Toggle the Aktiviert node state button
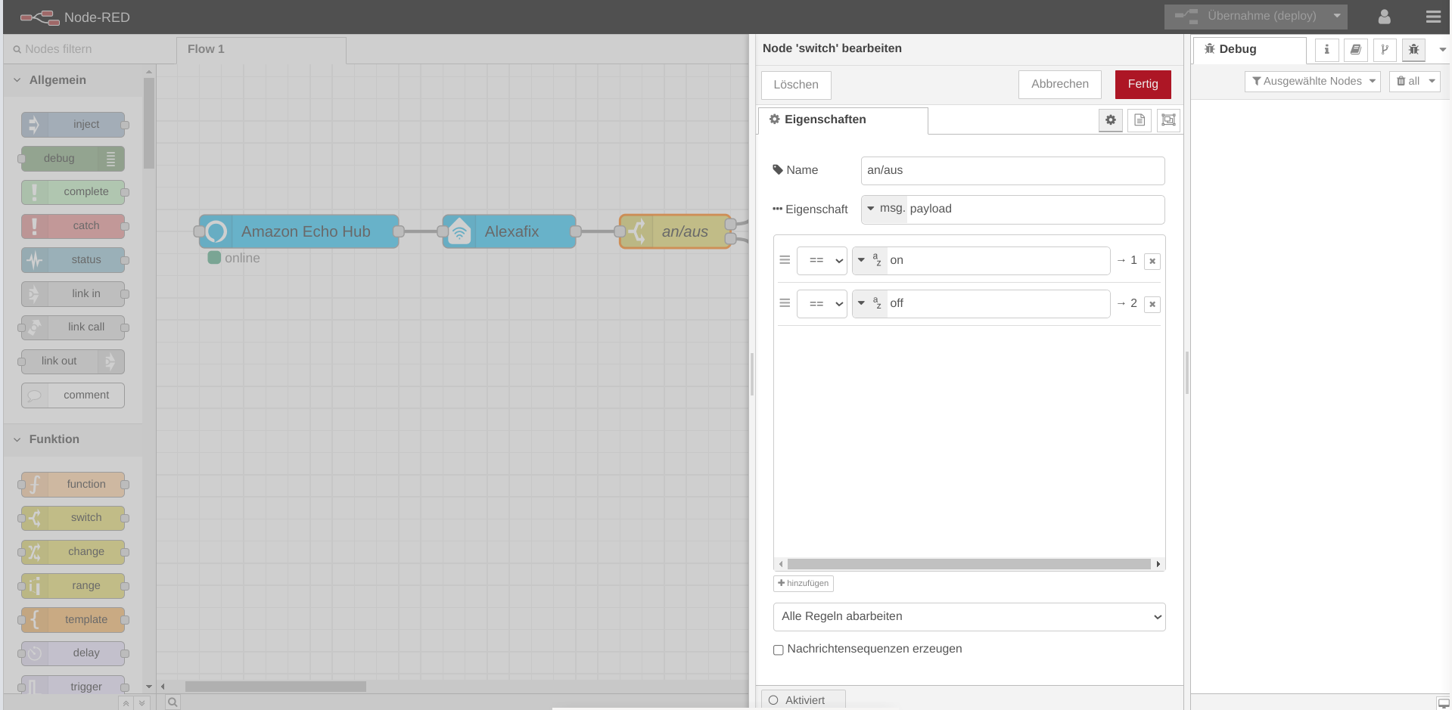 tap(803, 700)
